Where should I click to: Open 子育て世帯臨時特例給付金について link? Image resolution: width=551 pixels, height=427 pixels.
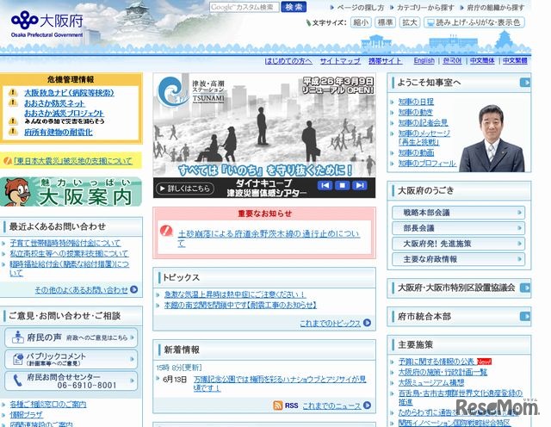tap(65, 243)
